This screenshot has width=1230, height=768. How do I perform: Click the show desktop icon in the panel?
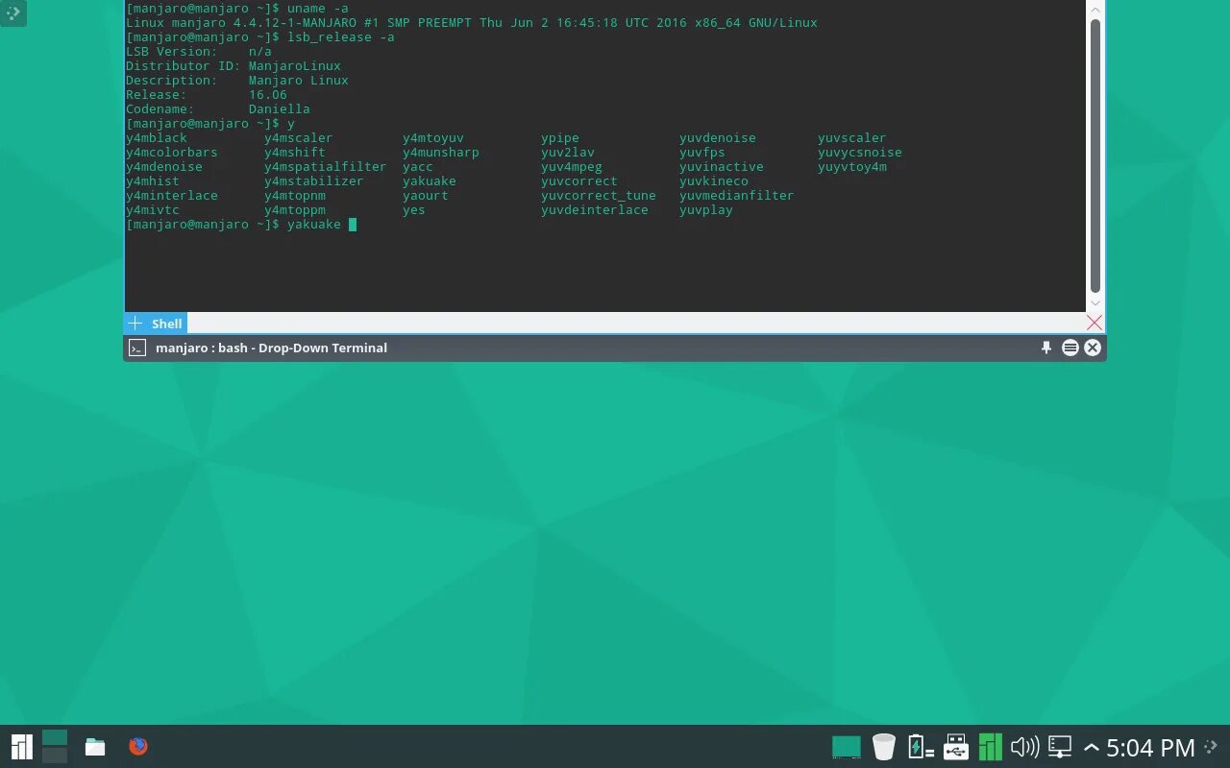coord(846,747)
